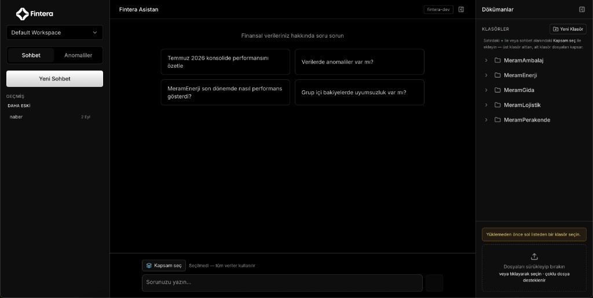
Task: Create a folder with Yeni Klasör
Action: pyautogui.click(x=568, y=29)
